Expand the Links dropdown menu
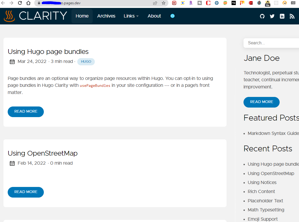 (131, 16)
